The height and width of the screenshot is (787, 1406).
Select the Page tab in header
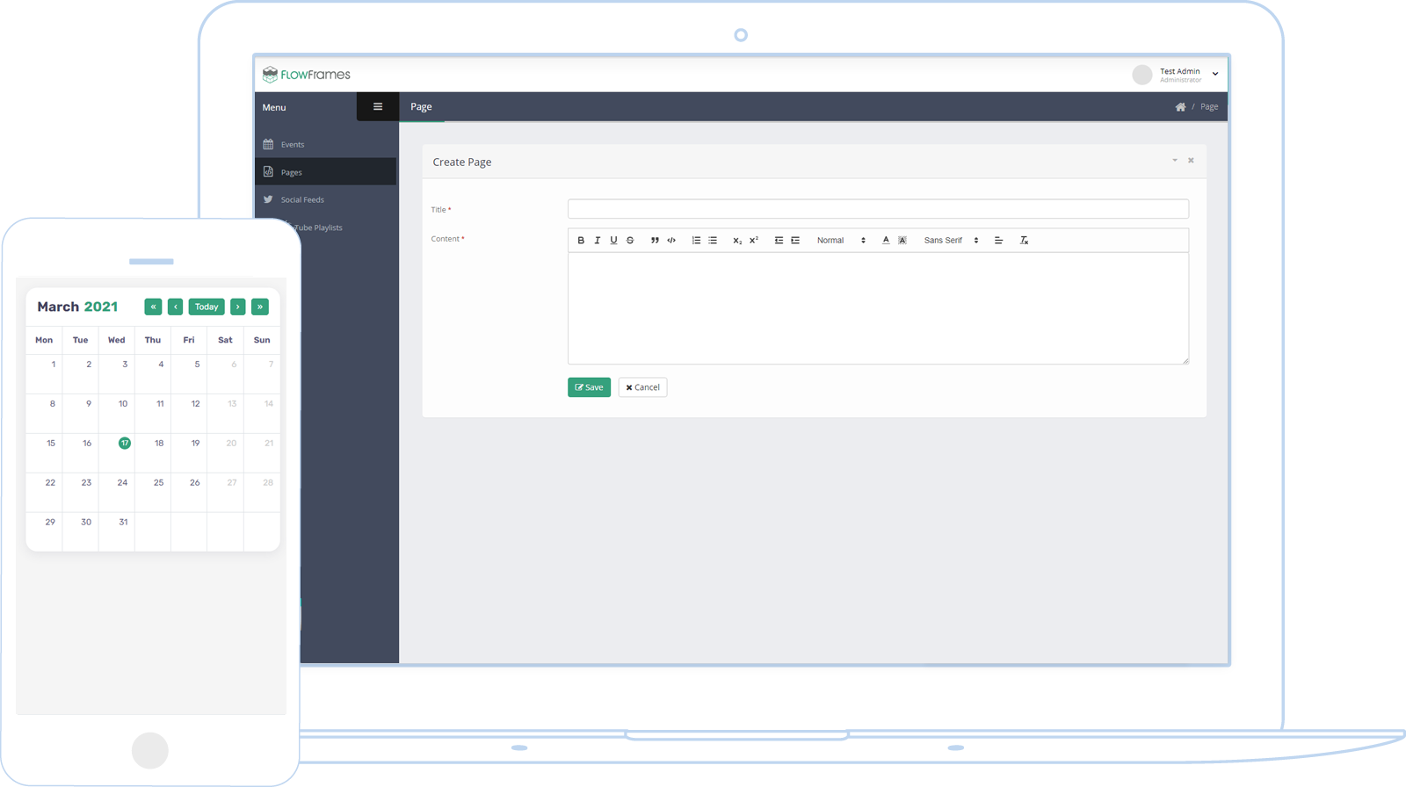[x=422, y=107]
